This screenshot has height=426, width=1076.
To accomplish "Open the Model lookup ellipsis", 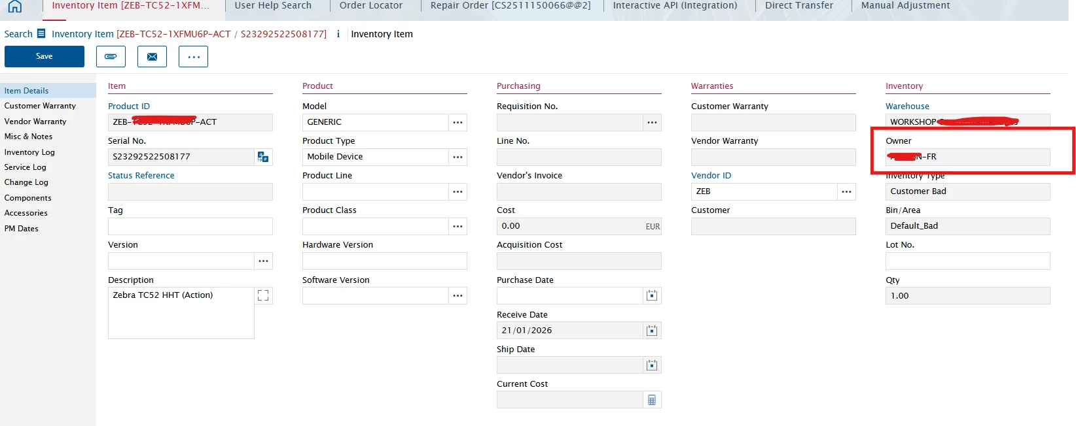I will tap(457, 122).
